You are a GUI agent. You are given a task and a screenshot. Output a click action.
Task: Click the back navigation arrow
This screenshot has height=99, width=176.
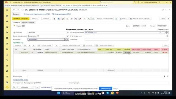(14, 10)
